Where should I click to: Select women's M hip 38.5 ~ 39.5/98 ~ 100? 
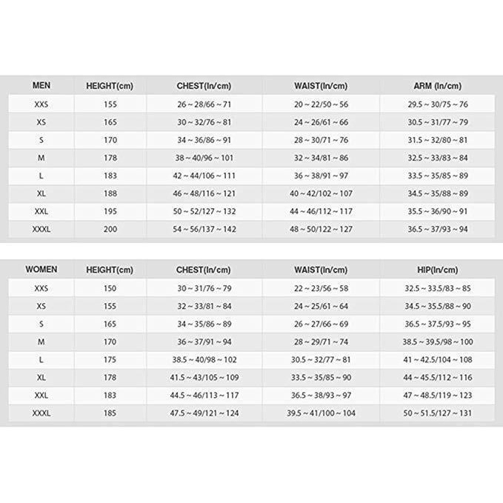[x=438, y=342]
